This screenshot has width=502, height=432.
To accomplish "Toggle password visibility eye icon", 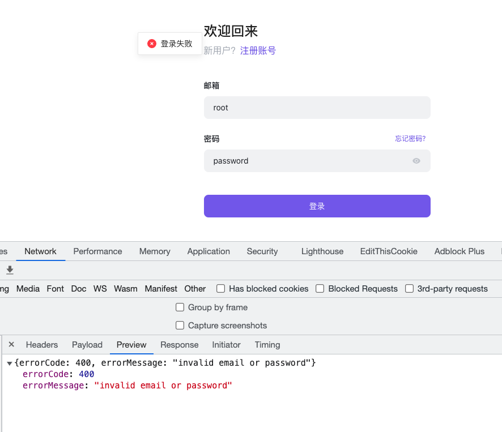I will tap(416, 161).
